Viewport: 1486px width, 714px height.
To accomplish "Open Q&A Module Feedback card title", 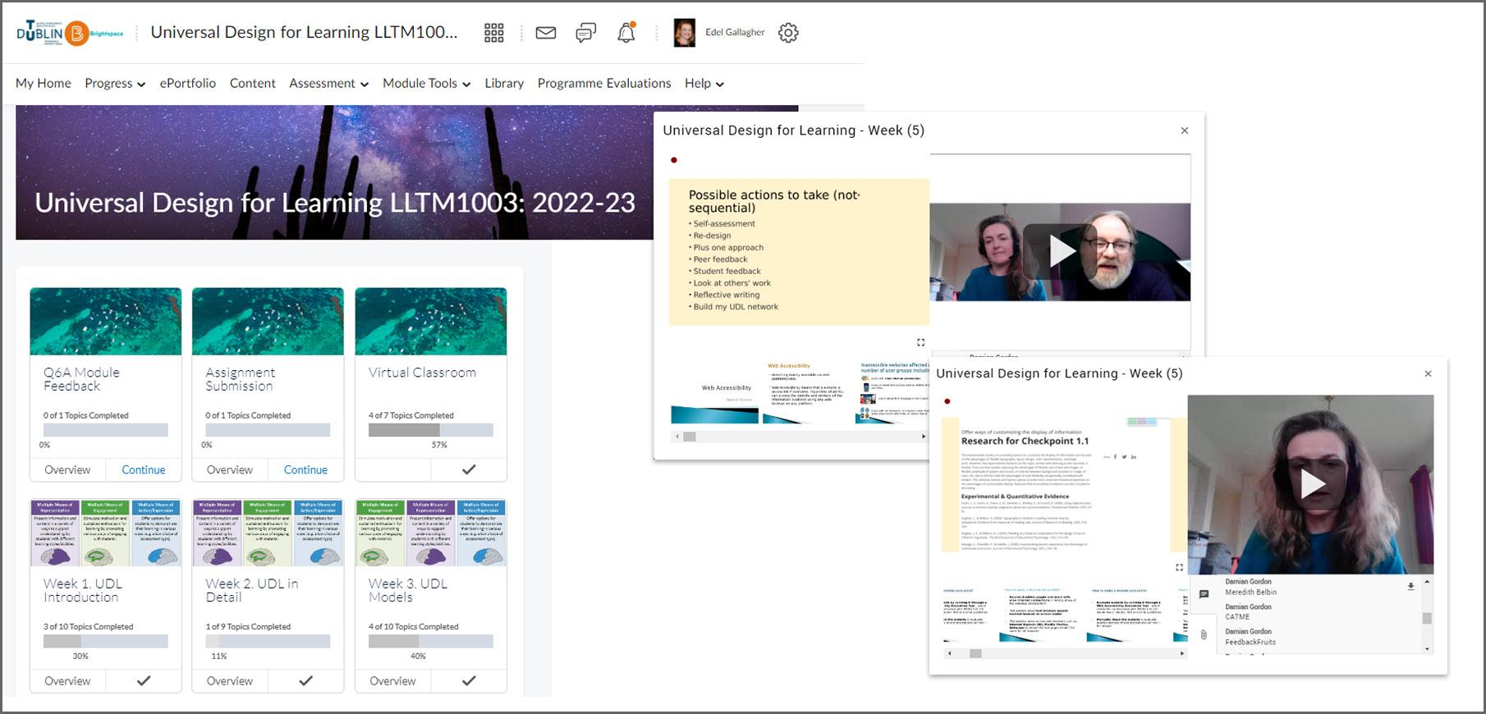I will (81, 379).
